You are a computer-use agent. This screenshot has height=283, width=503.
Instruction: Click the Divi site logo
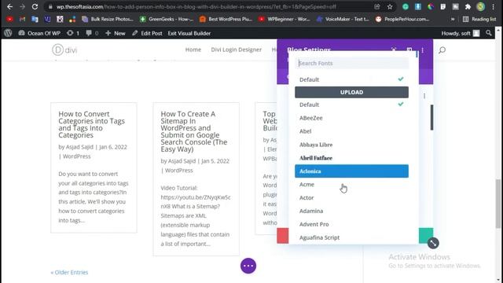coord(64,50)
